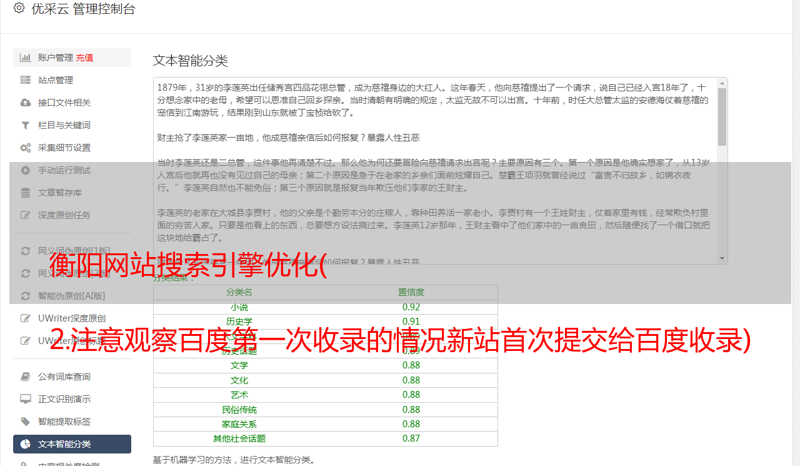Click refresh icon for 智能伪原创[AI版]
Image resolution: width=800 pixels, height=466 pixels.
pyautogui.click(x=26, y=296)
